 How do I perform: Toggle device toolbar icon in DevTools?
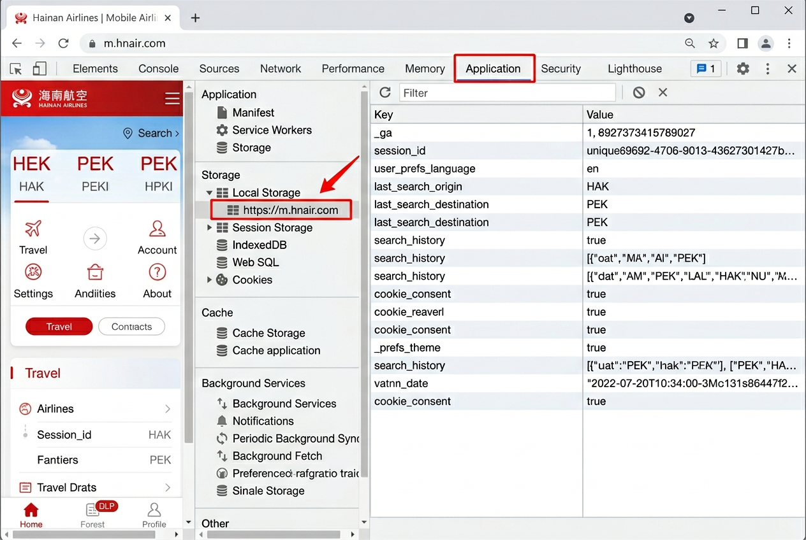(40, 69)
